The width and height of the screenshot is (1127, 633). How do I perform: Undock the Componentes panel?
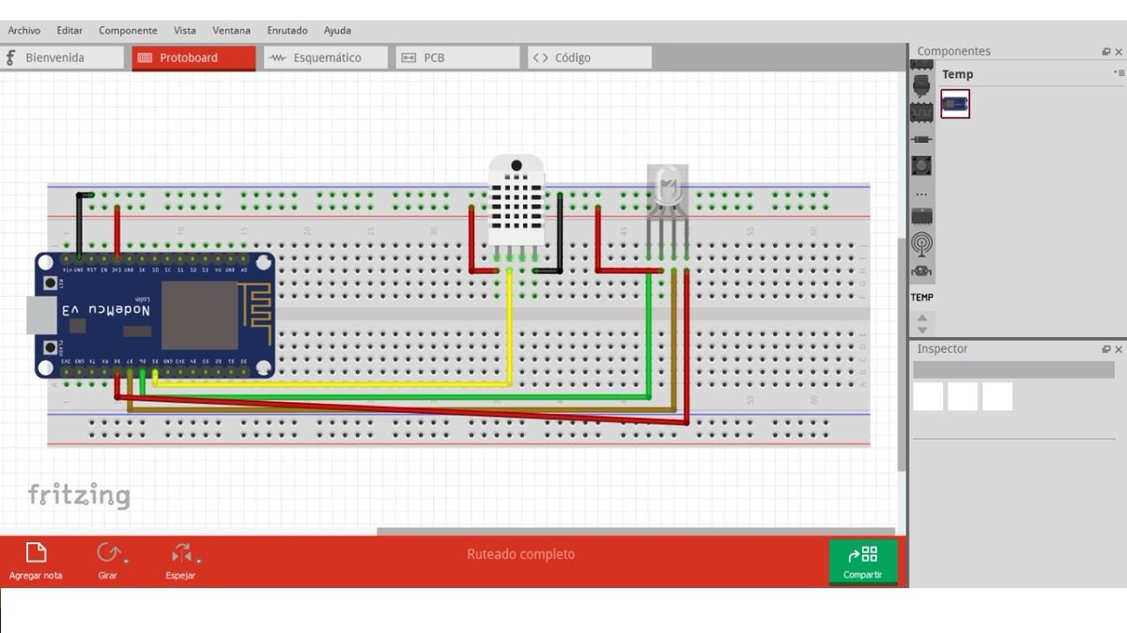tap(1106, 52)
